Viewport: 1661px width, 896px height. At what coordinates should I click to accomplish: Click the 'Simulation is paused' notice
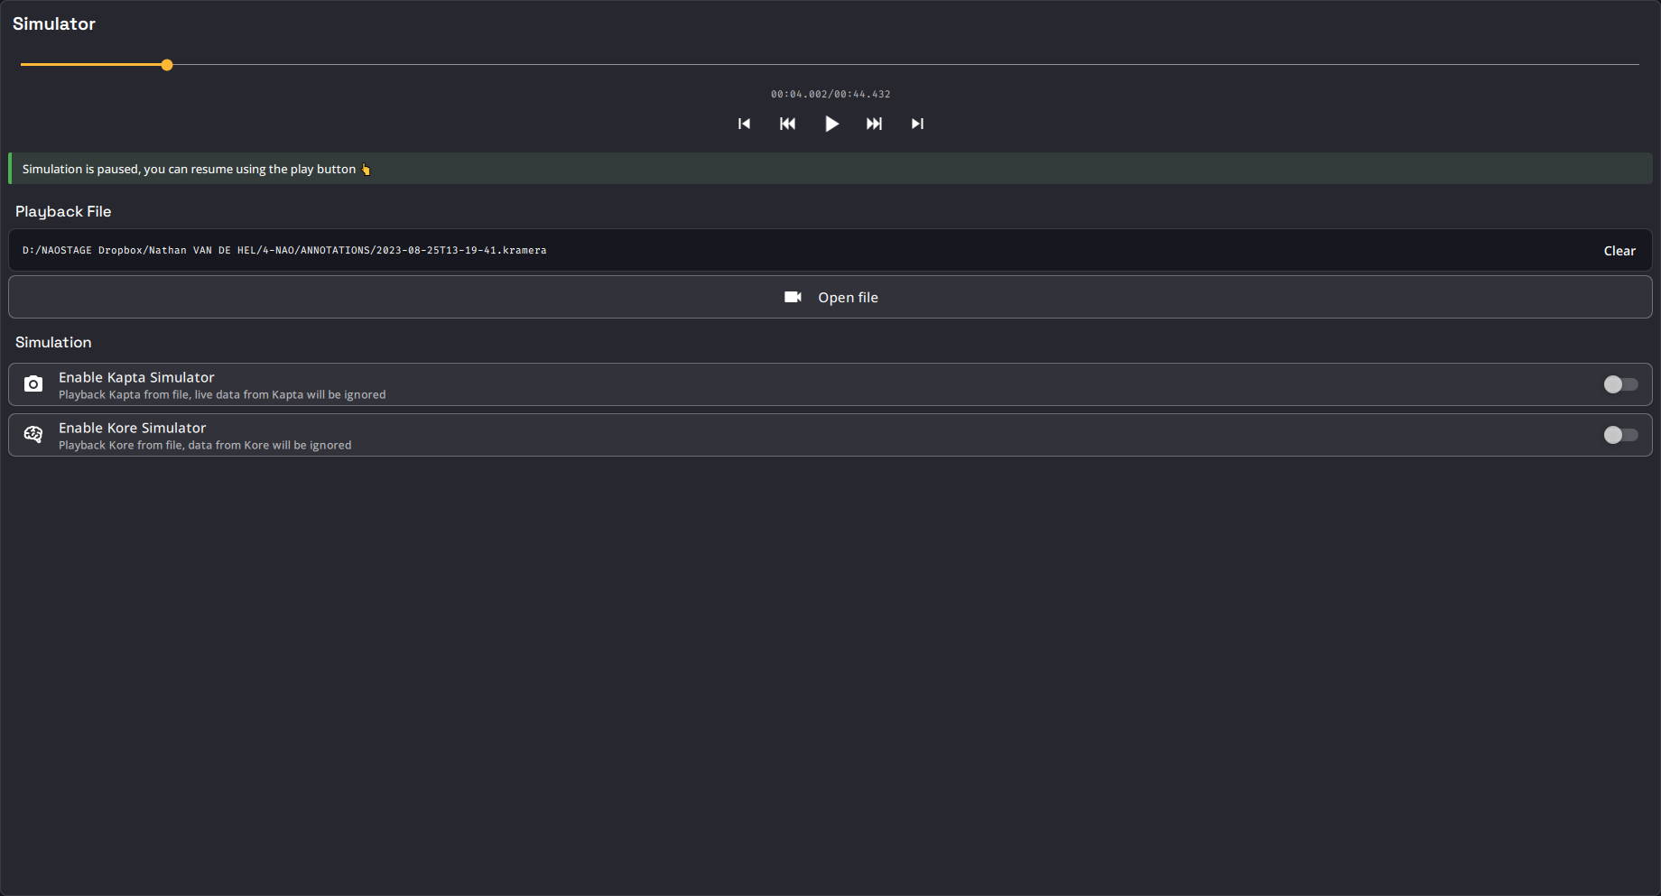[x=830, y=169]
